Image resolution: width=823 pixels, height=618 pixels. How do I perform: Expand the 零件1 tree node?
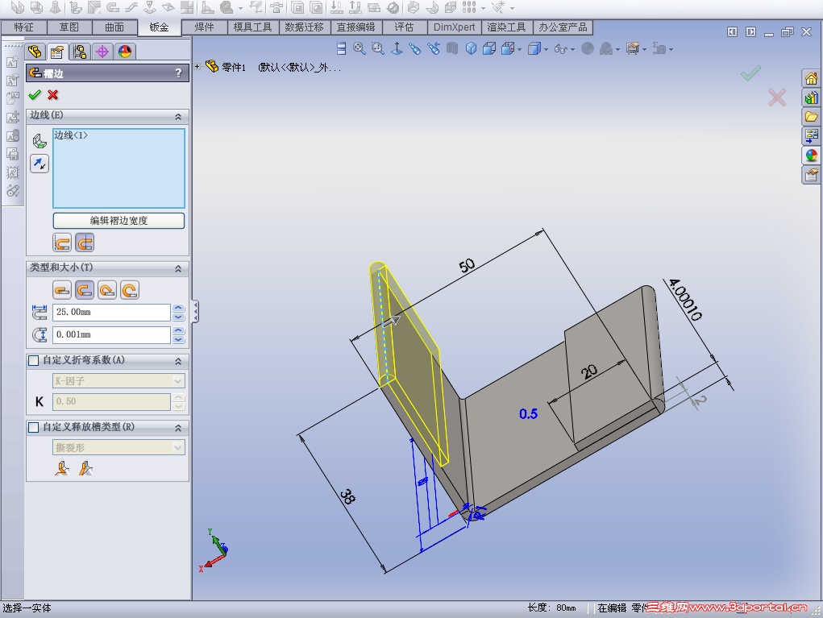pos(197,67)
